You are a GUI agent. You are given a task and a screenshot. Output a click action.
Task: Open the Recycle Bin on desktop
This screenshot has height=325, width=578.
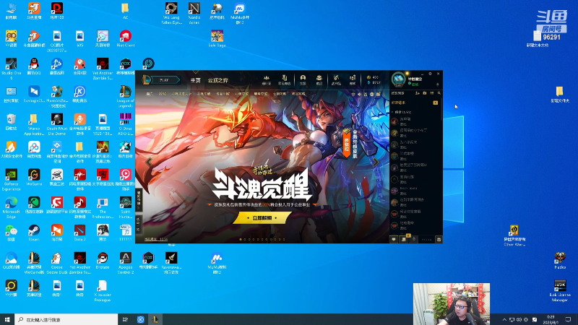coord(11,122)
